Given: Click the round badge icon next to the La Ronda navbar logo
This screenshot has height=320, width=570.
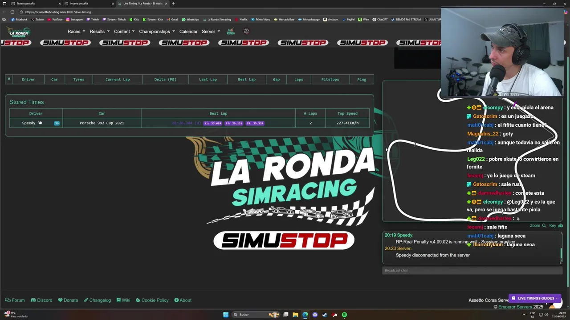Looking at the screenshot, I should pyautogui.click(x=246, y=31).
